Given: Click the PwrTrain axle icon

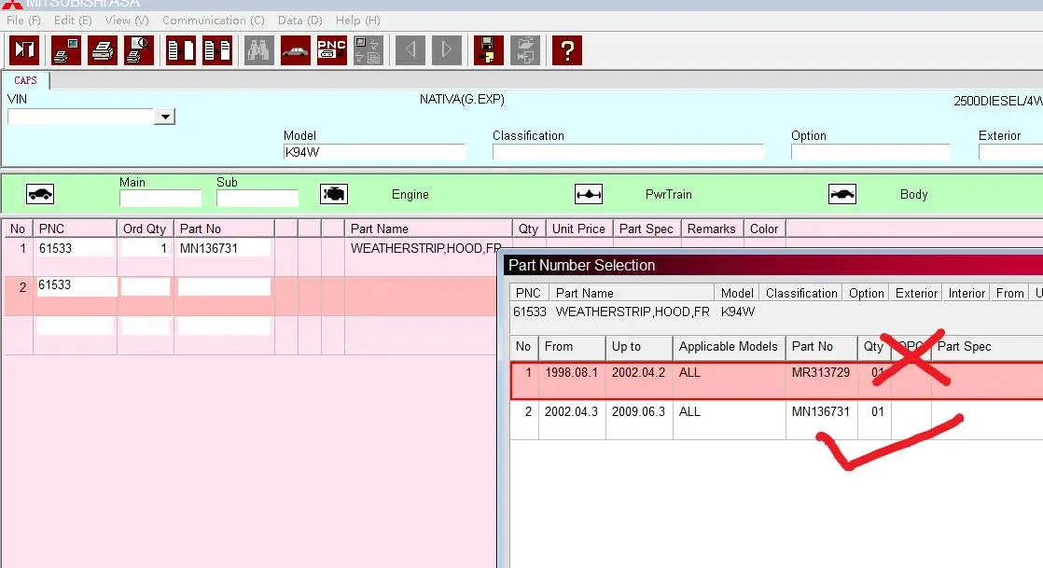Looking at the screenshot, I should [x=589, y=194].
